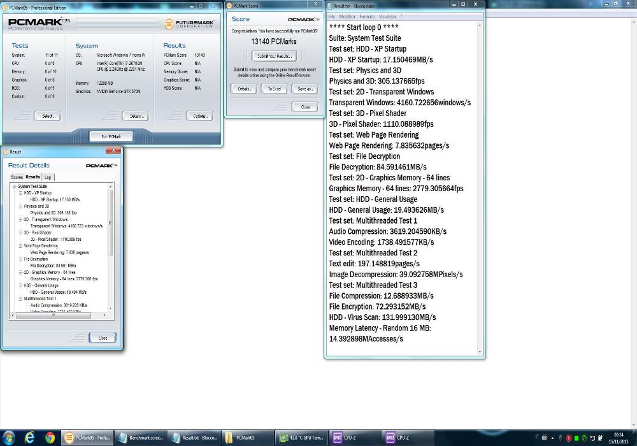Image resolution: width=637 pixels, height=446 pixels.
Task: Collapse the File Decryption node
Action: coord(20,259)
